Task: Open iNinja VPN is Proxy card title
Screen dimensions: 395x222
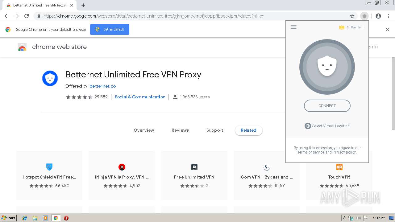Action: 122,177
